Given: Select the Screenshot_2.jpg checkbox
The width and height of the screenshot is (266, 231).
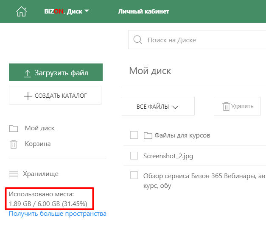Looking at the screenshot, I should click(x=134, y=156).
